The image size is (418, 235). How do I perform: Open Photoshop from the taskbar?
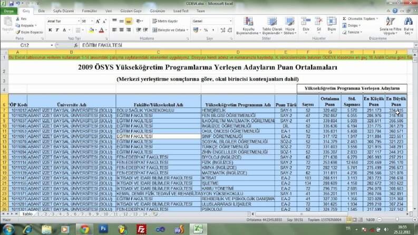(103, 229)
